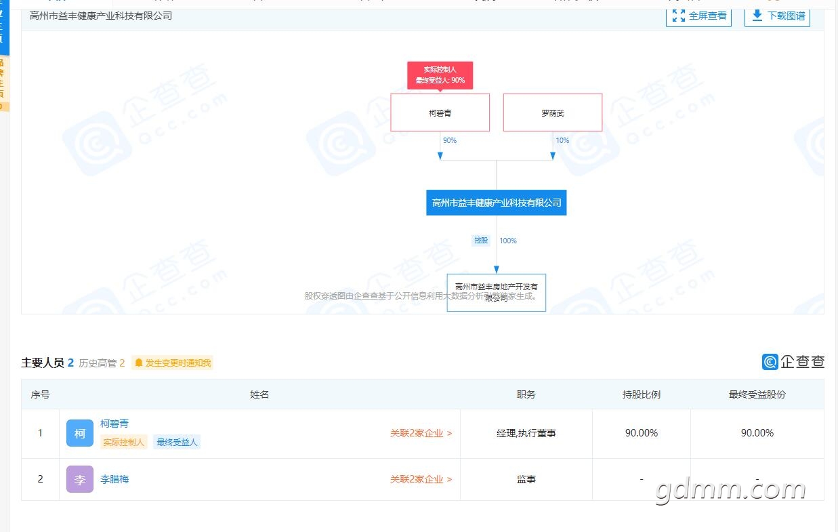This screenshot has width=838, height=532.
Task: Click the download chart icon
Action: click(757, 16)
